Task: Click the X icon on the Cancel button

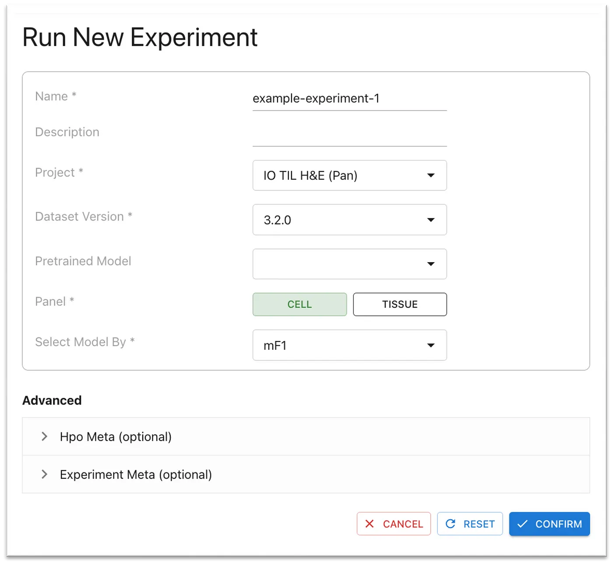Action: (x=370, y=524)
